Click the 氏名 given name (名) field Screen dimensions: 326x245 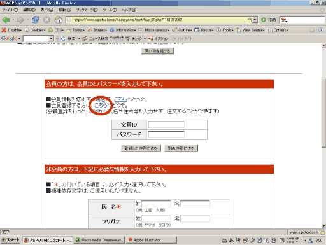click(x=195, y=204)
